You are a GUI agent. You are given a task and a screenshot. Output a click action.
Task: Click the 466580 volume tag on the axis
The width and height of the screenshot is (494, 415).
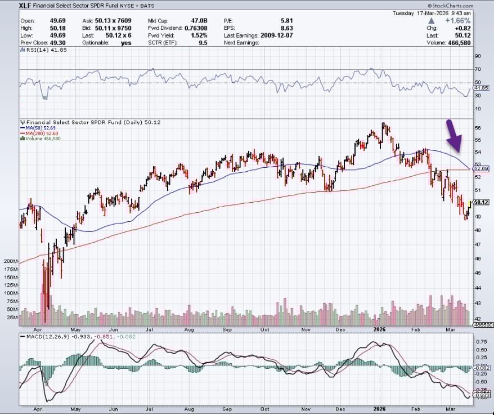(483, 325)
